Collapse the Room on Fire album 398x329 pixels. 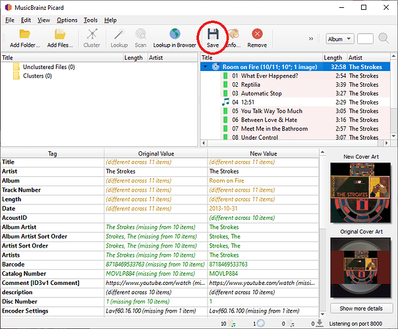coord(206,67)
